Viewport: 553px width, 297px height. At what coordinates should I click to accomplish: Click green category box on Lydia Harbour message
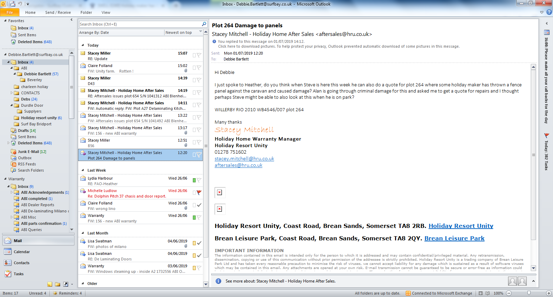coord(194,180)
